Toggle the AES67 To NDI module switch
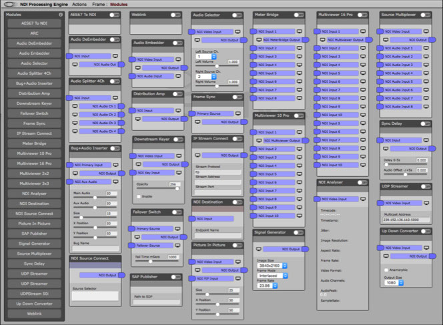This screenshot has height=325, width=443. (x=115, y=15)
